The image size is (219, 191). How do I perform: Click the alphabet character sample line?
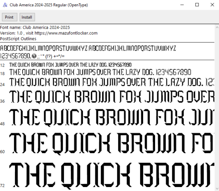tap(88, 48)
